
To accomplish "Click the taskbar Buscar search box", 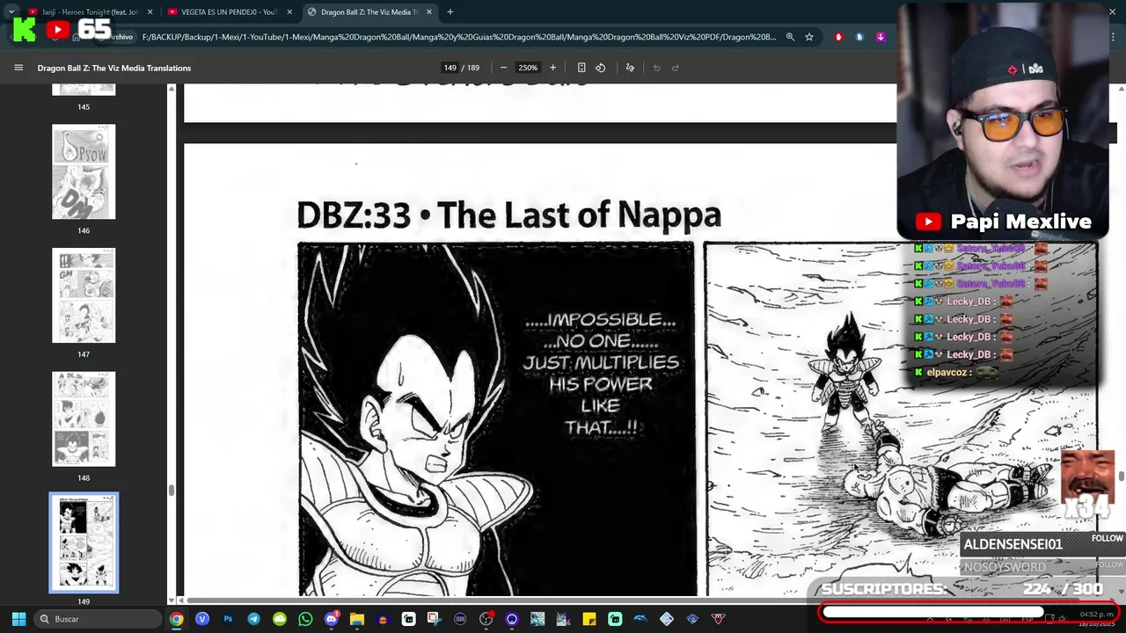I will tap(97, 619).
